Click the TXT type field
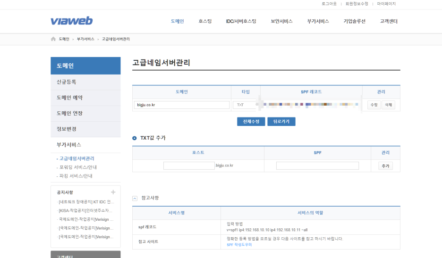Screen dimensions: 442x258 point(244,105)
